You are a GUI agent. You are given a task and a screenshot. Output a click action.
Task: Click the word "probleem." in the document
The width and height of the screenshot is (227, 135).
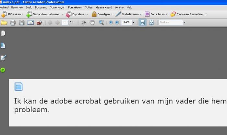point(32,110)
